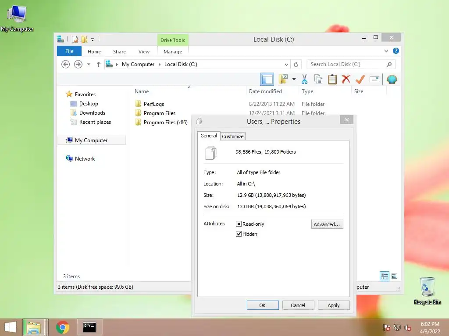Open the Manage ribbon tab
449x336 pixels.
[x=173, y=52]
